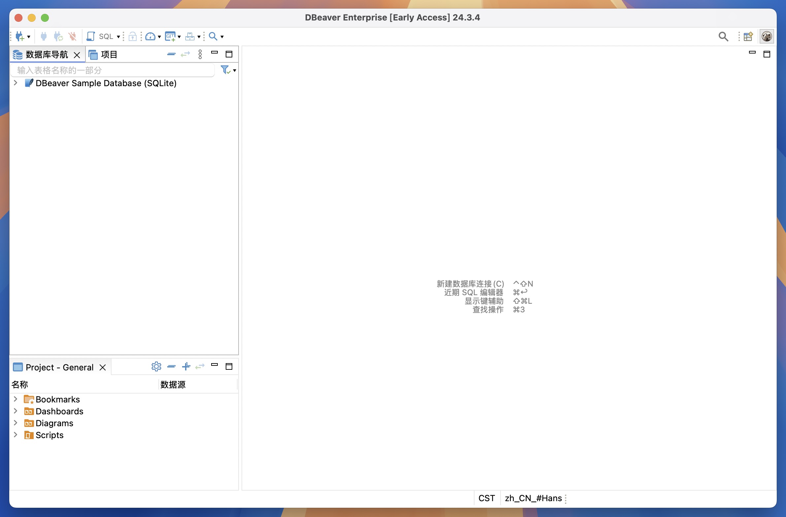Open the SQL editor script icon
The height and width of the screenshot is (517, 786).
(90, 36)
